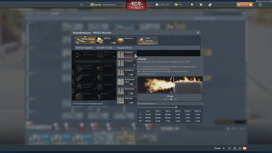
Task: Choose the Бронецели belt radio
Action: click(x=134, y=93)
